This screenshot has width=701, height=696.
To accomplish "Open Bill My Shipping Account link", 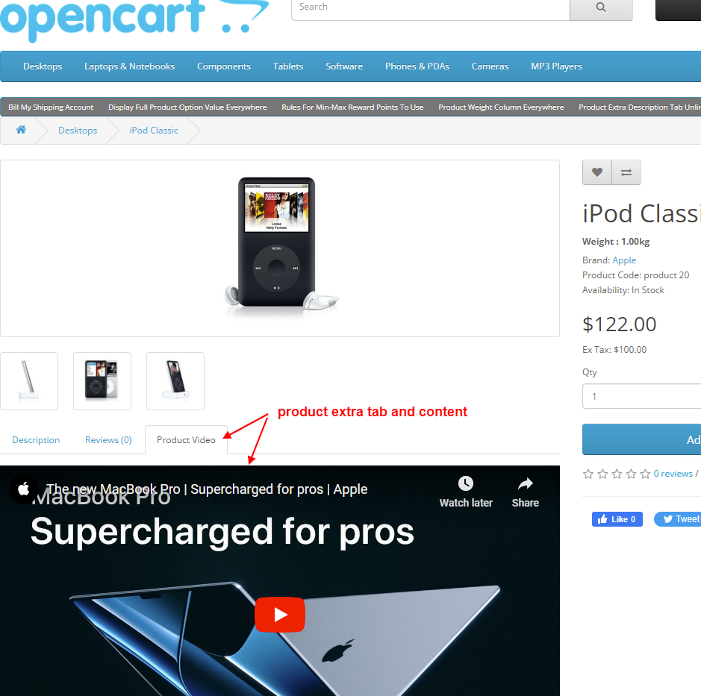I will [51, 107].
